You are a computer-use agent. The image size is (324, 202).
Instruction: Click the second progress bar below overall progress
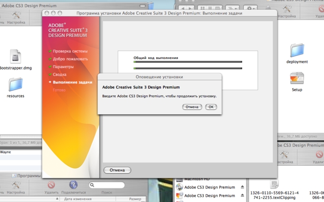tap(188, 68)
